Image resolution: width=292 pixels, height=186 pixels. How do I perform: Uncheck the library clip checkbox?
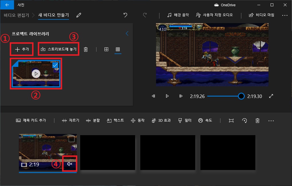(x=55, y=65)
